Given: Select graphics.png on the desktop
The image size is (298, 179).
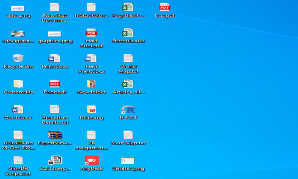Looking at the screenshot, I should click(54, 34).
